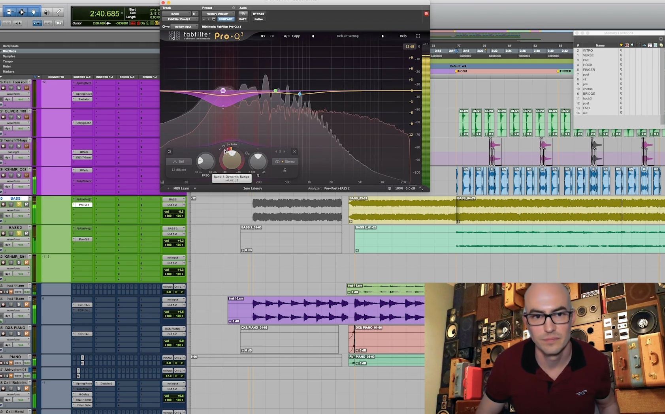The width and height of the screenshot is (665, 414).
Task: Select the purple EQ band 3 node
Action: tap(223, 91)
